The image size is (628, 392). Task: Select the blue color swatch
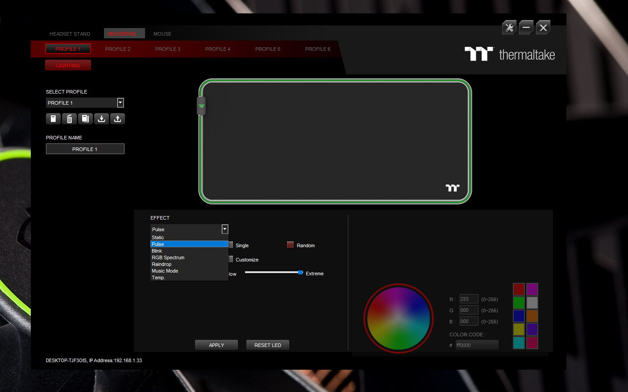click(x=519, y=316)
